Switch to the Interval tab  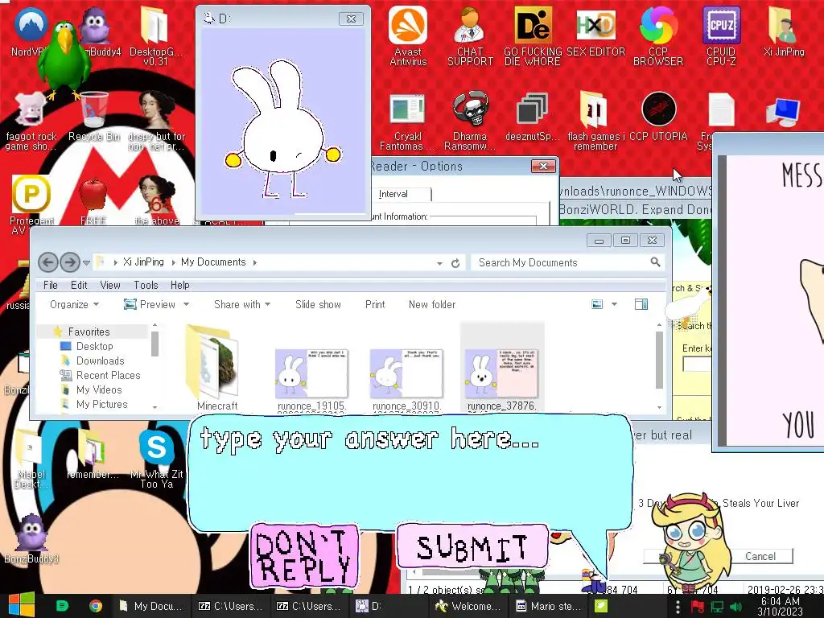[393, 194]
